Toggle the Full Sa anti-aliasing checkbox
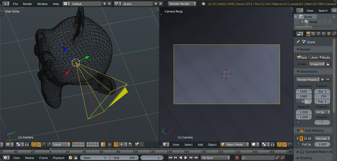The width and height of the screenshot is (337, 161). [298, 144]
